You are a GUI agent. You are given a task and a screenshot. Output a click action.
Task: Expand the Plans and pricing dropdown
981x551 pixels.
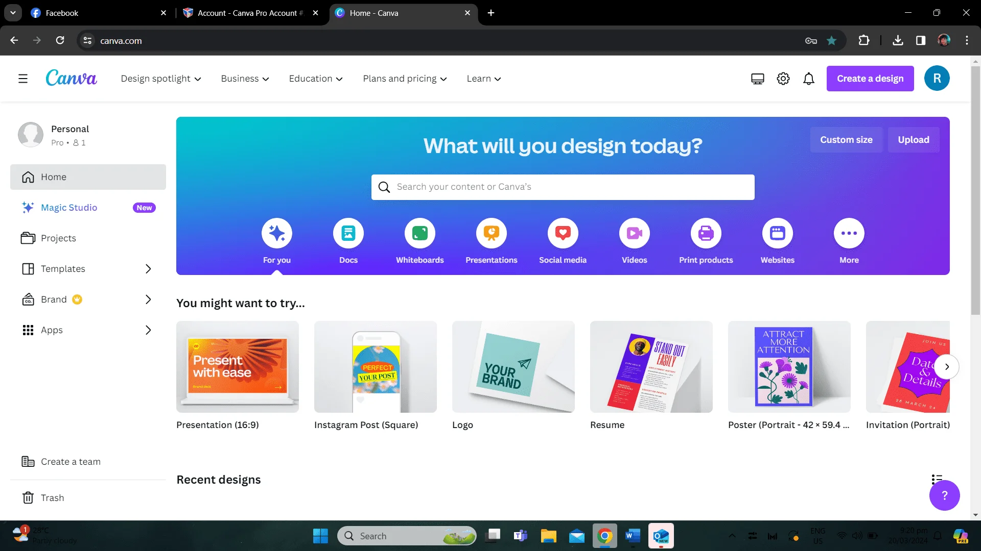pos(405,79)
